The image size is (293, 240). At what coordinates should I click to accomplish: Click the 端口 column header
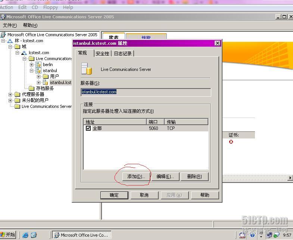(156, 122)
